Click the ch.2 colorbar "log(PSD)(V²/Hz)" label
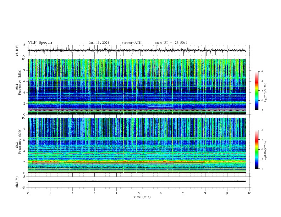This screenshot has height=217, width=281. click(266, 151)
